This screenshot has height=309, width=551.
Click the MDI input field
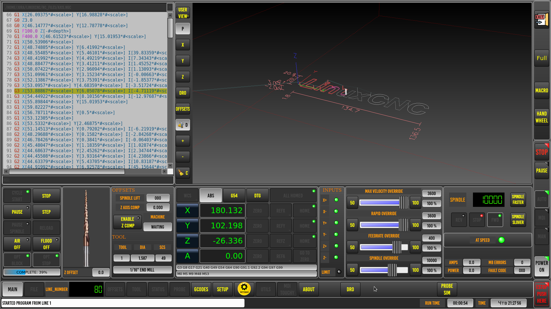88,180
